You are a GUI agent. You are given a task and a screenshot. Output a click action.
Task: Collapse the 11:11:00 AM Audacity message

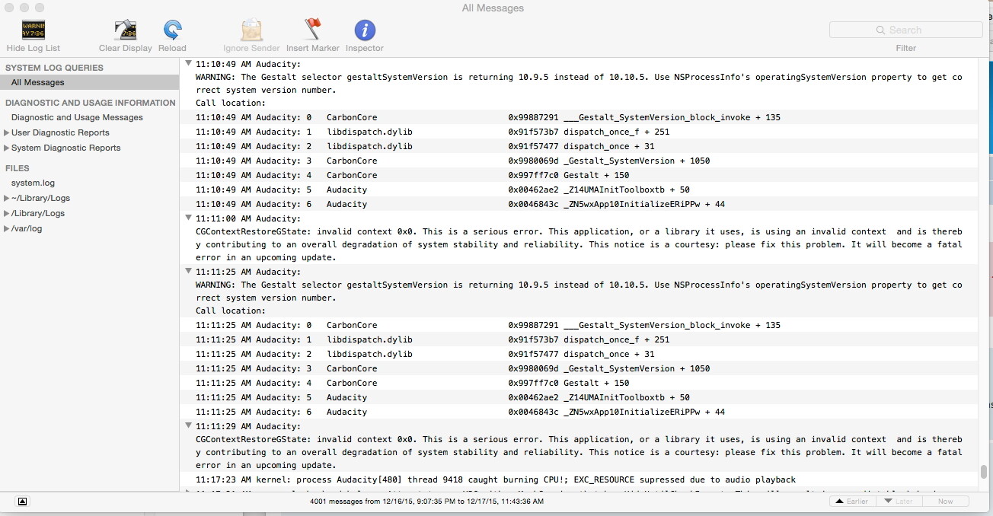click(188, 218)
